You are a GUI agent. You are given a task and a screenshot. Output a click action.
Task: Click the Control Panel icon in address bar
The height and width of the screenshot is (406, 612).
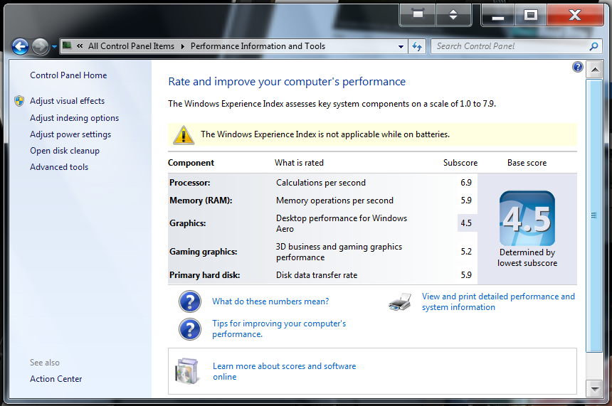(x=67, y=46)
